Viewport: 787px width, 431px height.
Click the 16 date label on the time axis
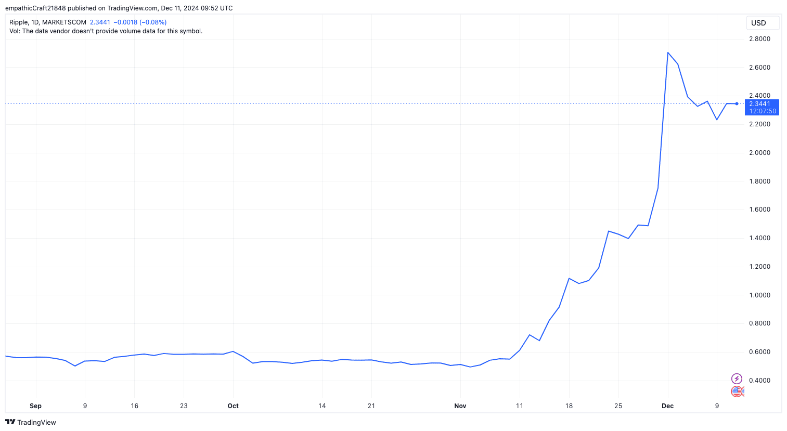coord(135,406)
